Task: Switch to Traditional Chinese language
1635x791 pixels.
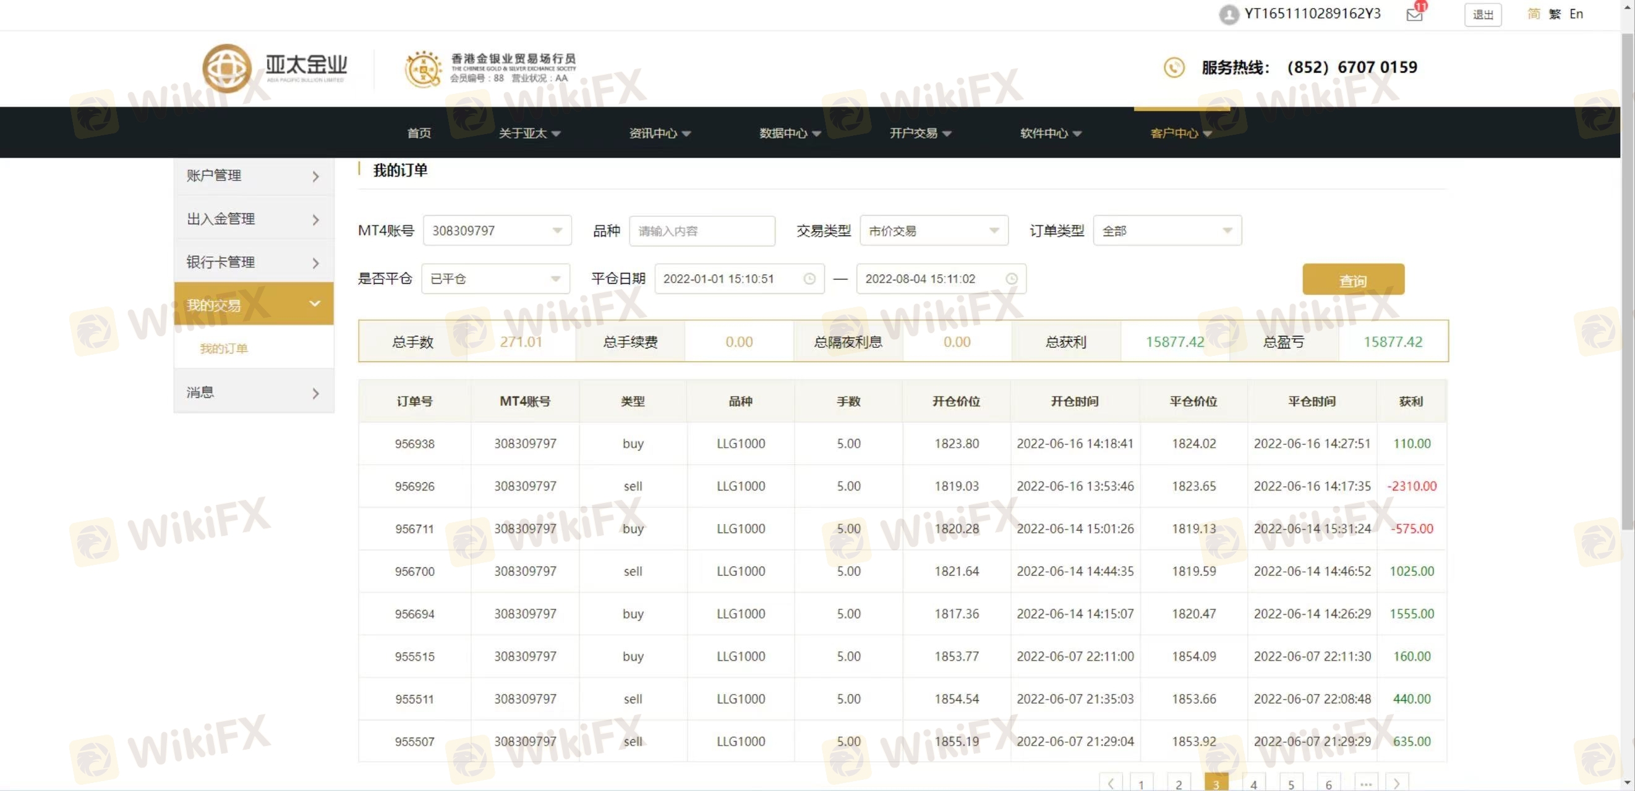Action: pyautogui.click(x=1555, y=14)
